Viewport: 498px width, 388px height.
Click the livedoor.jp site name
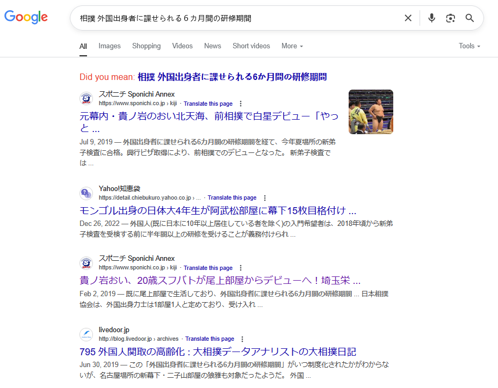pos(114,330)
